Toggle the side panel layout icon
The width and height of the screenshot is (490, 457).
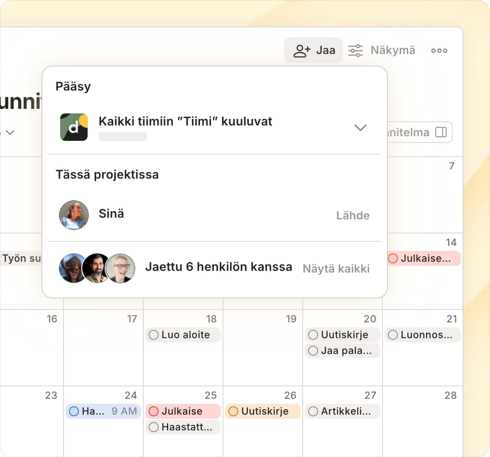(441, 132)
